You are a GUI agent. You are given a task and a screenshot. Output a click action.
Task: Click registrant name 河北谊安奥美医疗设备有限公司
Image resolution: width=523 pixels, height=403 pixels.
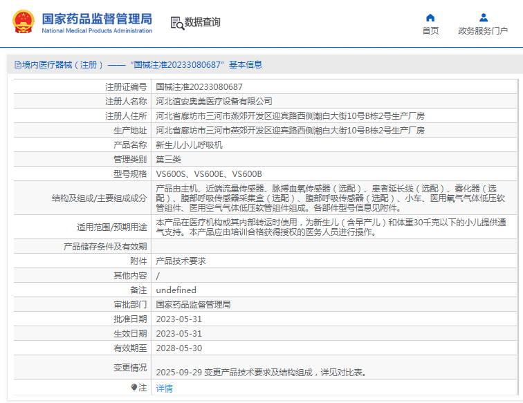click(214, 102)
